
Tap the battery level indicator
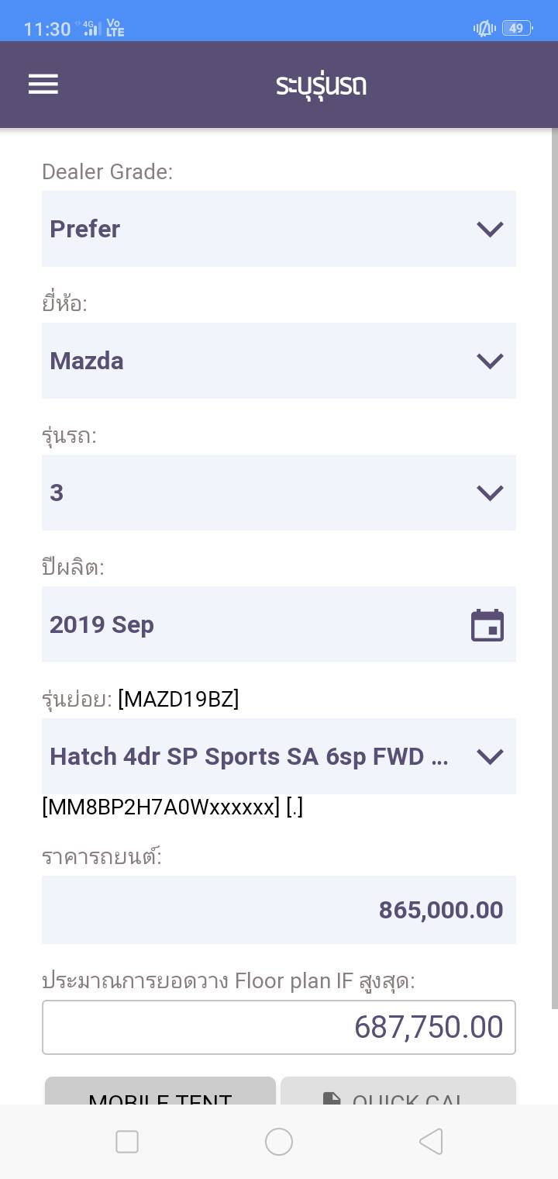(517, 29)
